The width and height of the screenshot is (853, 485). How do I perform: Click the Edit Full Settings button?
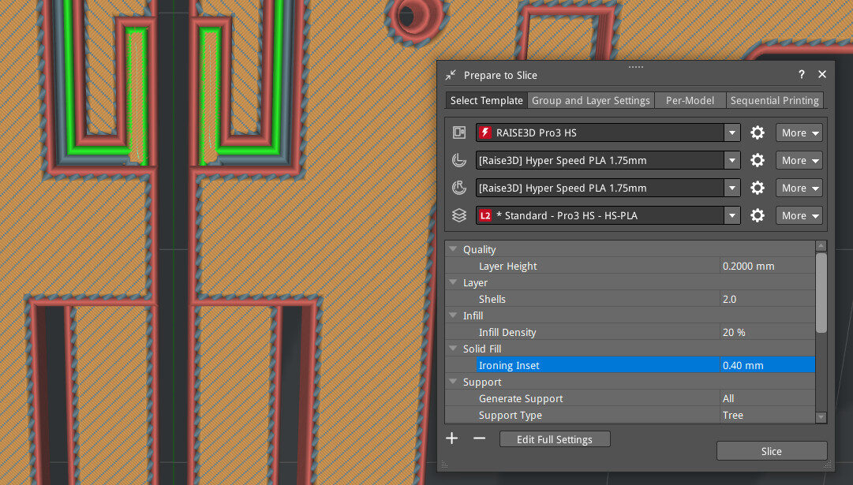pyautogui.click(x=555, y=439)
